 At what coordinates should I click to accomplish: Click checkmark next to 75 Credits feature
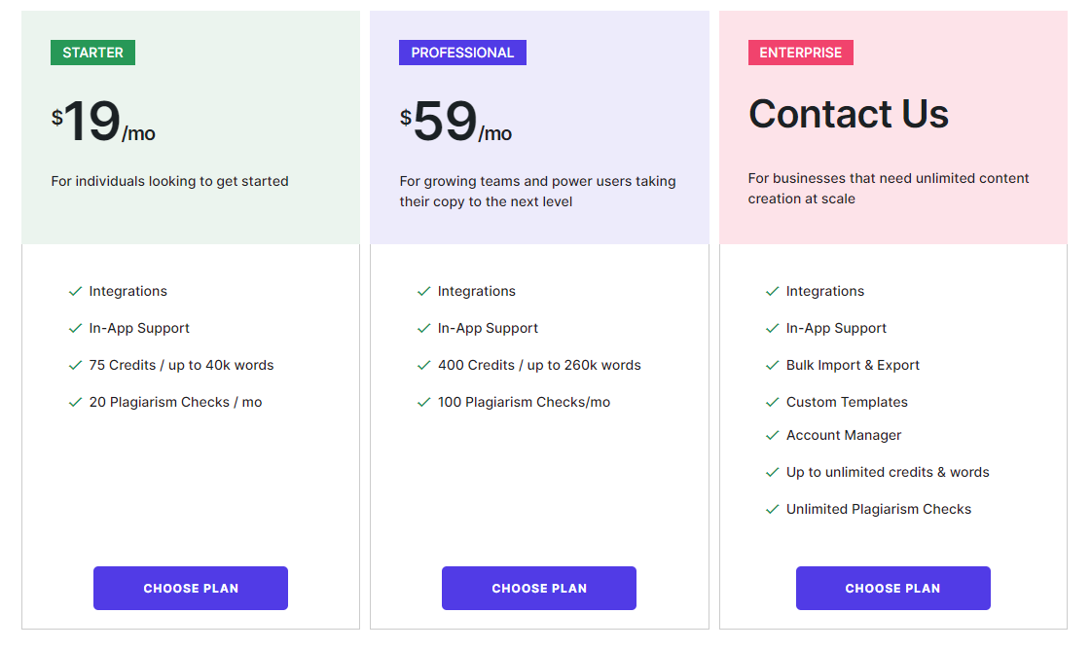point(75,365)
